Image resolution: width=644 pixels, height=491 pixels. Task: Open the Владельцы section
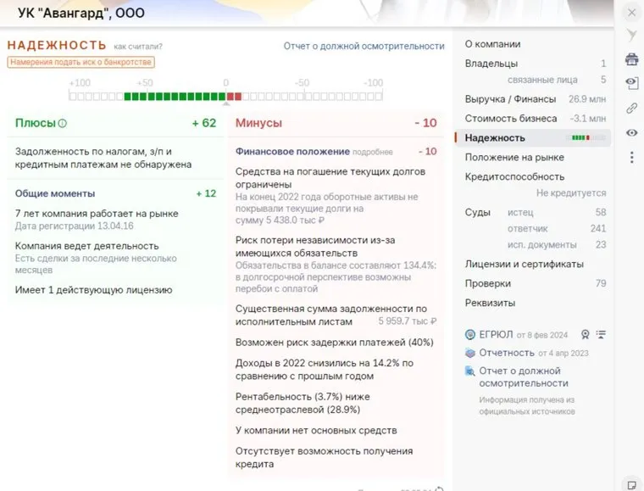491,64
